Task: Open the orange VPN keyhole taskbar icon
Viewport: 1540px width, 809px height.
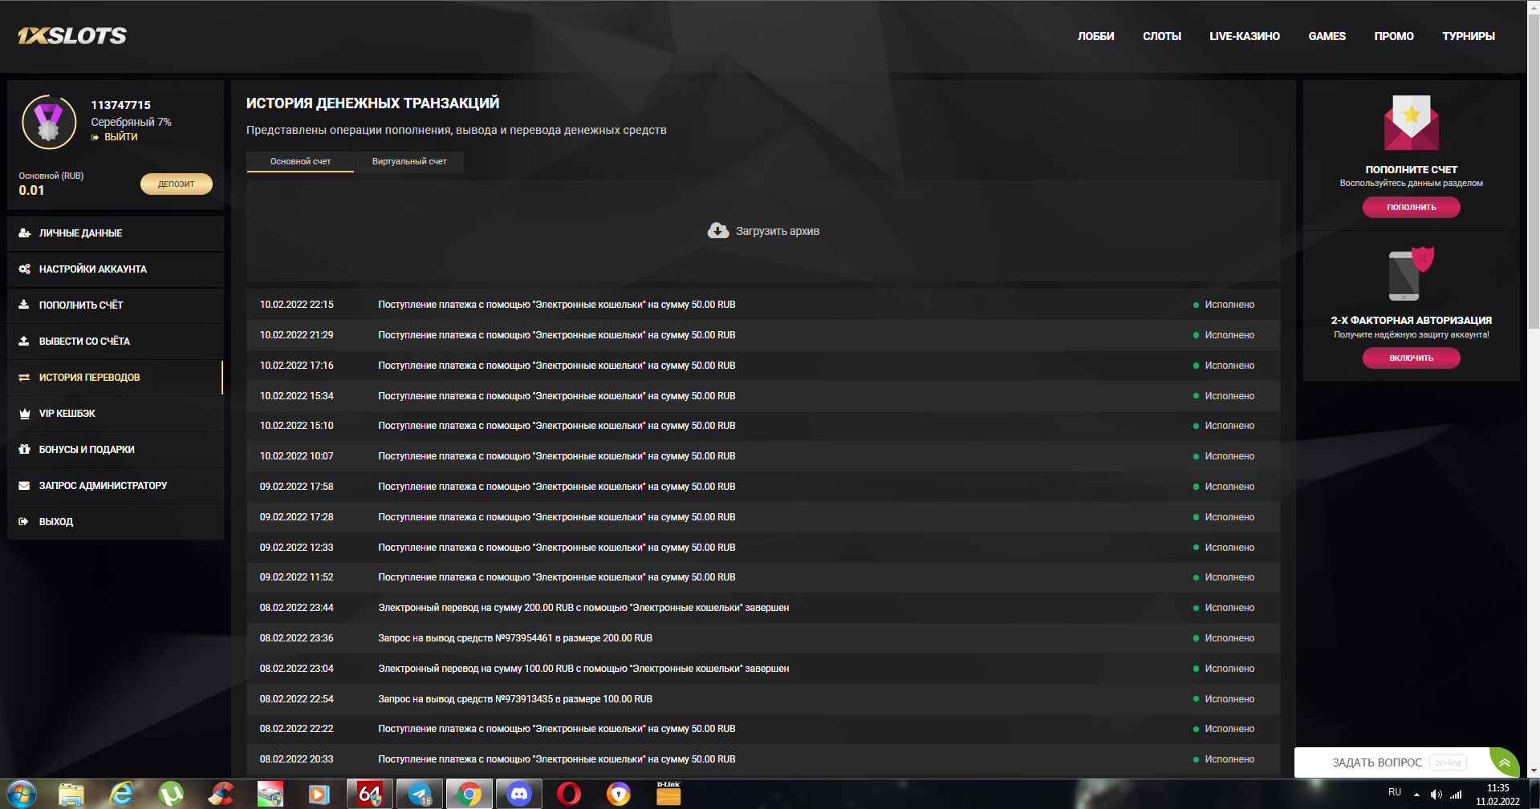Action: pos(619,795)
